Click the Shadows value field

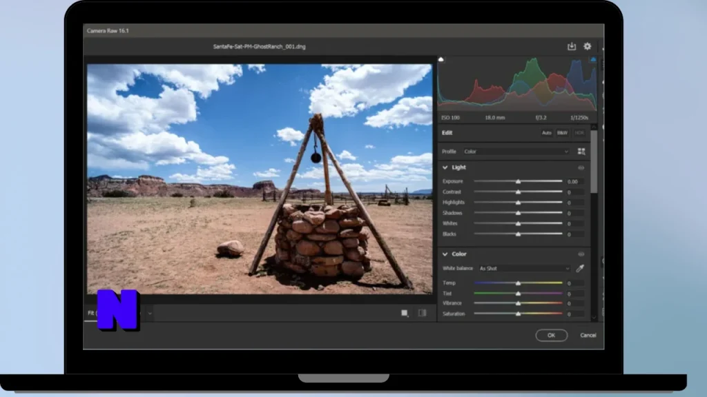coord(575,214)
